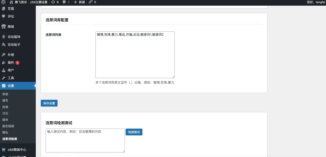
Task: Click the red plugin update badge 4
Action: pos(18,63)
